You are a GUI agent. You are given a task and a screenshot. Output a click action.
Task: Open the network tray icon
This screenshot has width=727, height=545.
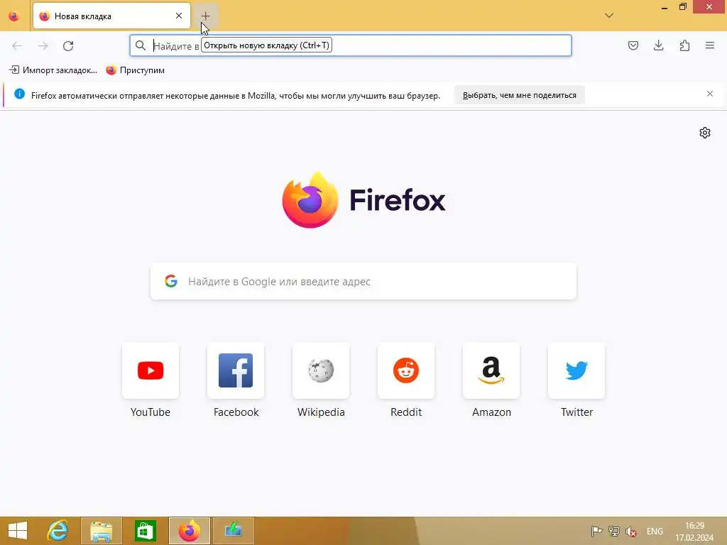[x=614, y=531]
